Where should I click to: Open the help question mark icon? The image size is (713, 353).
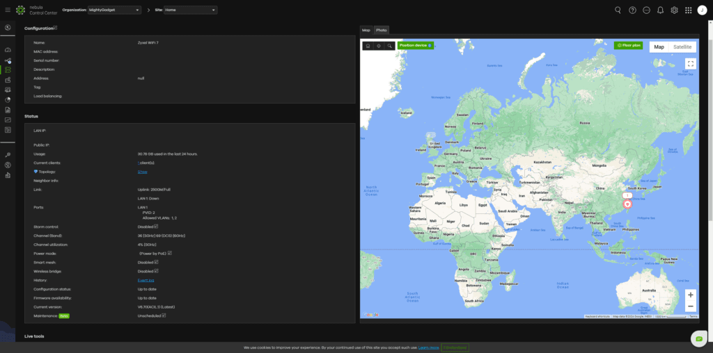[632, 10]
